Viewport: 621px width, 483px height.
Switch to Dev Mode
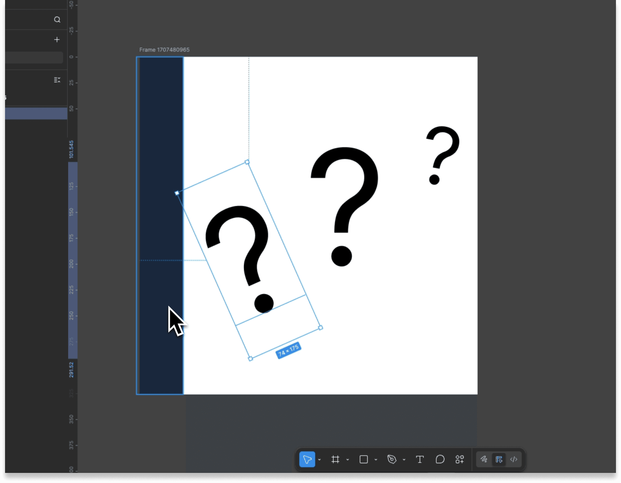[513, 459]
